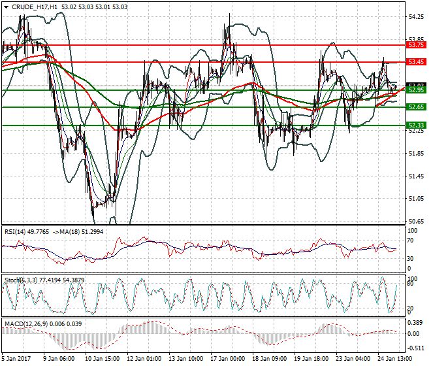Click the 51.85 price axis value
Viewport: 431px width, 366px height.
[x=416, y=154]
